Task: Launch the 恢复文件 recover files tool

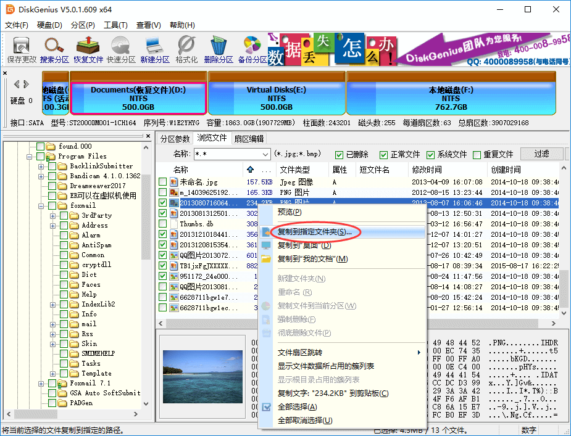Action: [88, 50]
